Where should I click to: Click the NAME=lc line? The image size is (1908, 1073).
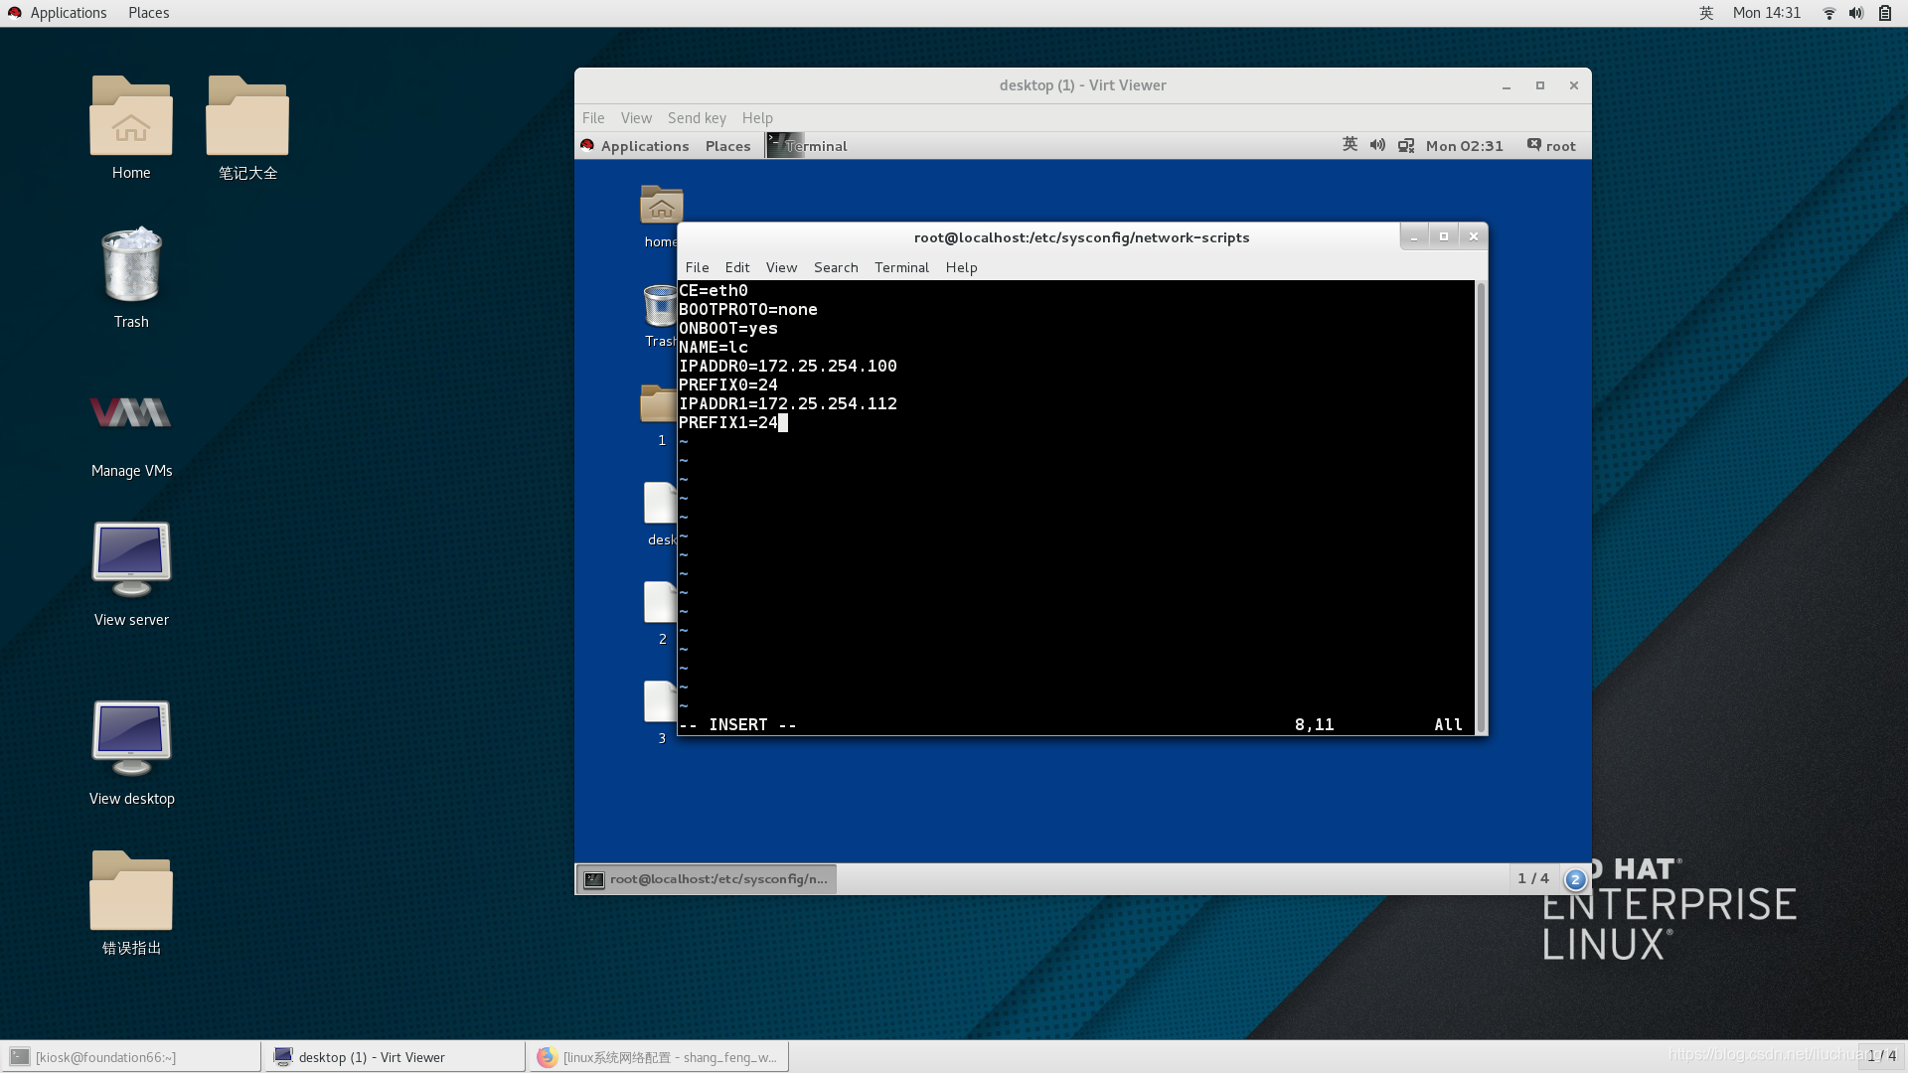[714, 347]
